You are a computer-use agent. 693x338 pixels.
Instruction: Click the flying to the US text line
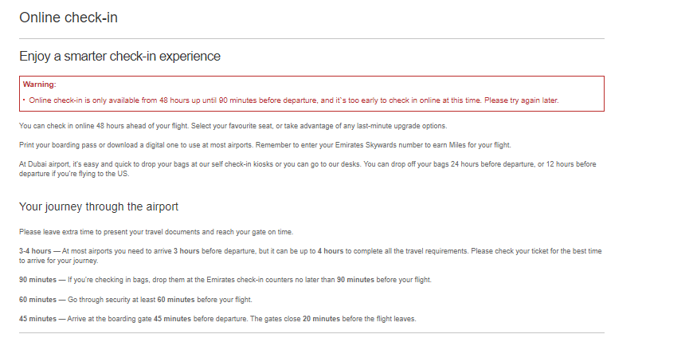(x=74, y=174)
